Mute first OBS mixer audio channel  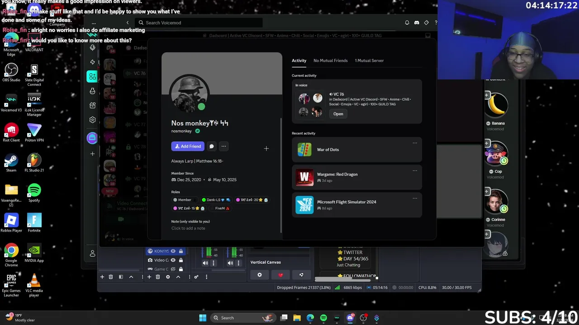pos(205,263)
